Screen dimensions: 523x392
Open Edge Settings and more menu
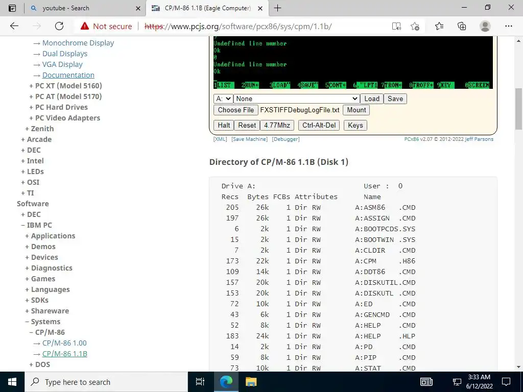pyautogui.click(x=508, y=26)
